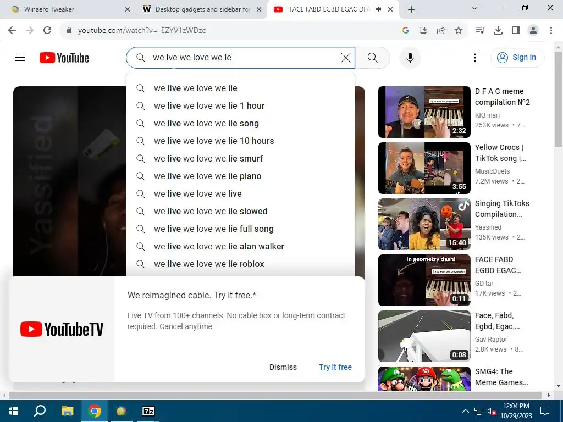563x422 pixels.
Task: Open YouTube settings three-dot menu
Action: (475, 57)
